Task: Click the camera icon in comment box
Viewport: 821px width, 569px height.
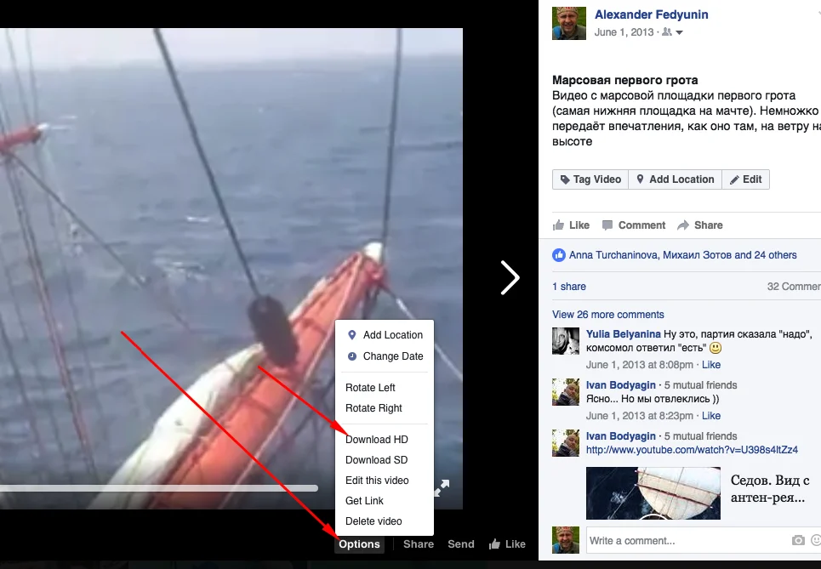Action: pos(797,540)
